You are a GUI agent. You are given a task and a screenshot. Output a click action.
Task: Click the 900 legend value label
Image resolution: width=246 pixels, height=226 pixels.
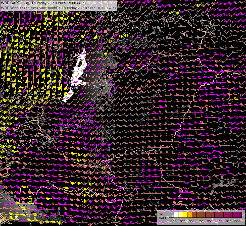210,221
